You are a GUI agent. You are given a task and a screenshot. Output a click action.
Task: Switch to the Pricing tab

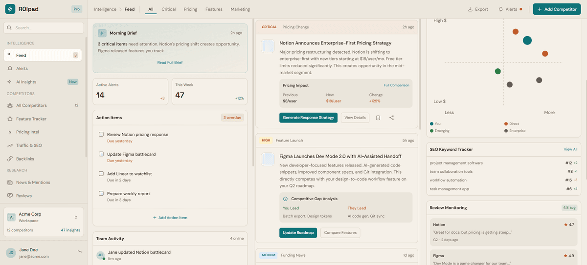click(x=191, y=9)
